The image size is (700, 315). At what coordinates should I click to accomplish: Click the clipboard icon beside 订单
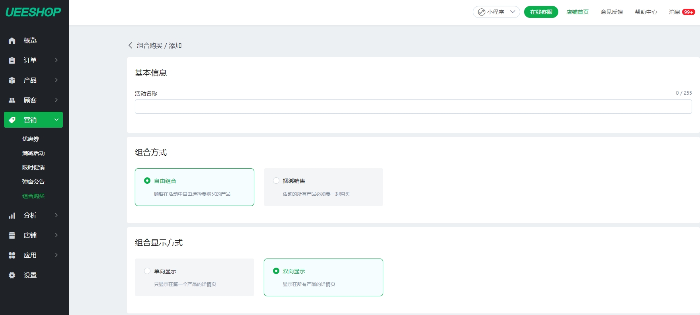pyautogui.click(x=12, y=60)
